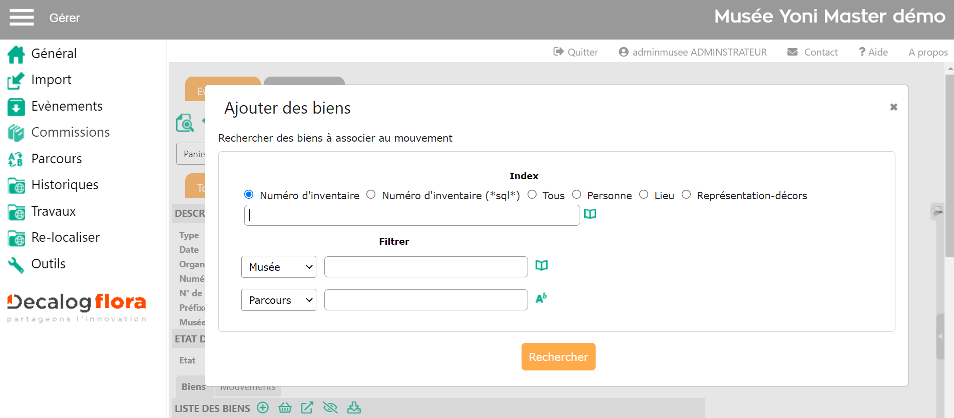The width and height of the screenshot is (954, 418).
Task: Expand the Musée filter dropdown
Action: click(x=278, y=267)
